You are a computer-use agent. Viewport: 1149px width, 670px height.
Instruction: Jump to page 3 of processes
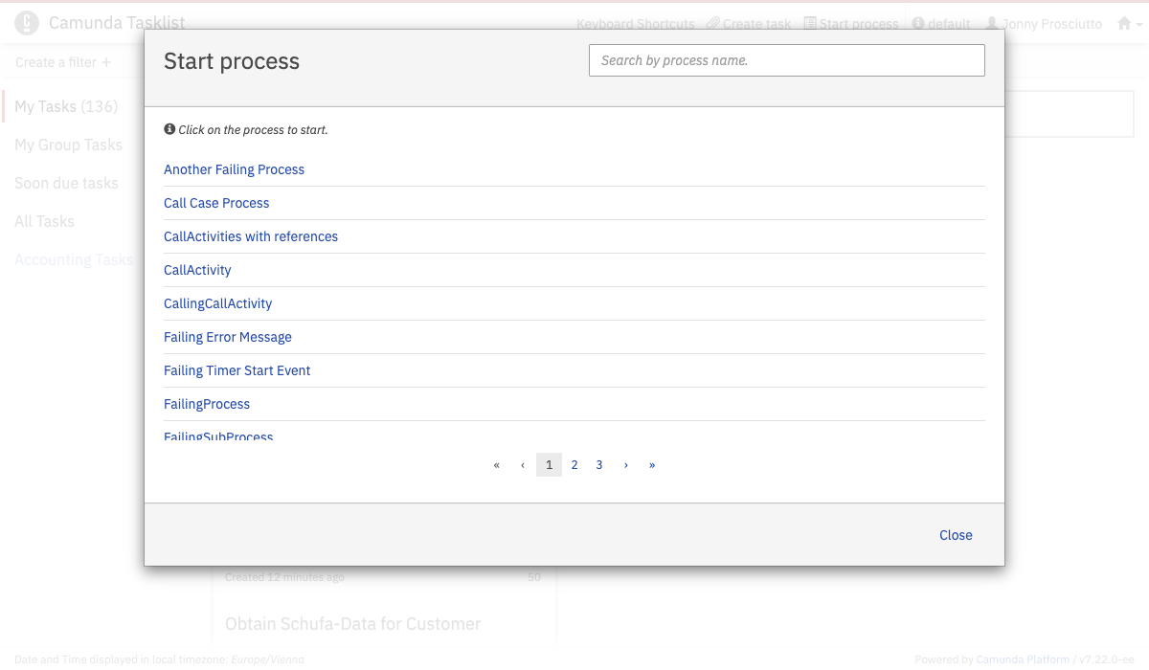point(599,465)
